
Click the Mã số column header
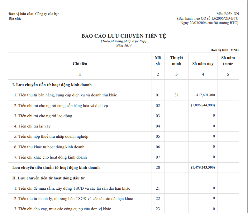pos(158,61)
